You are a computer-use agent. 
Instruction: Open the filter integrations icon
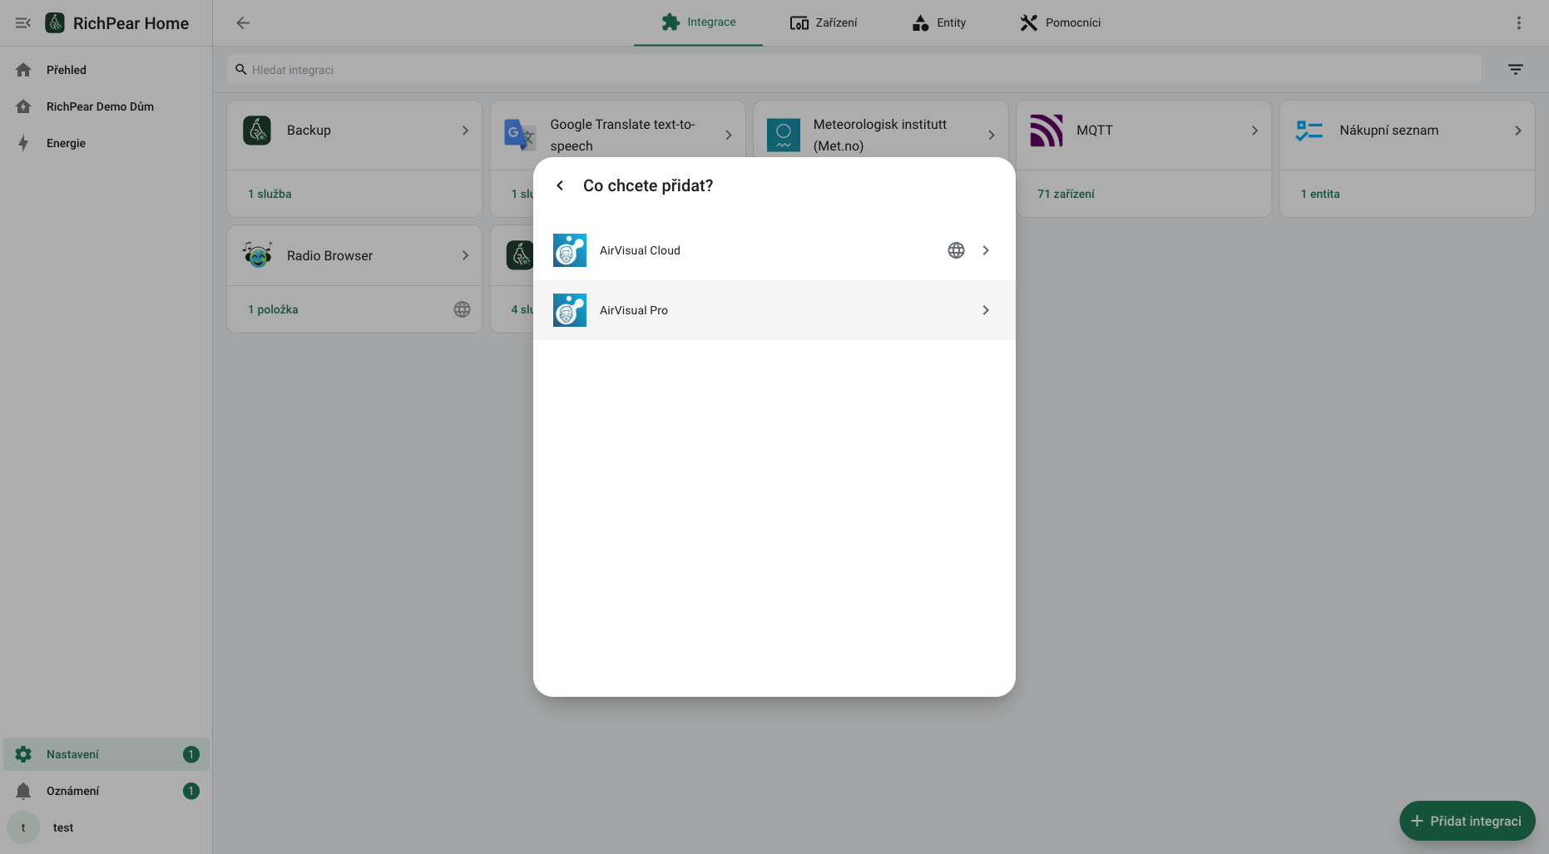click(1516, 70)
